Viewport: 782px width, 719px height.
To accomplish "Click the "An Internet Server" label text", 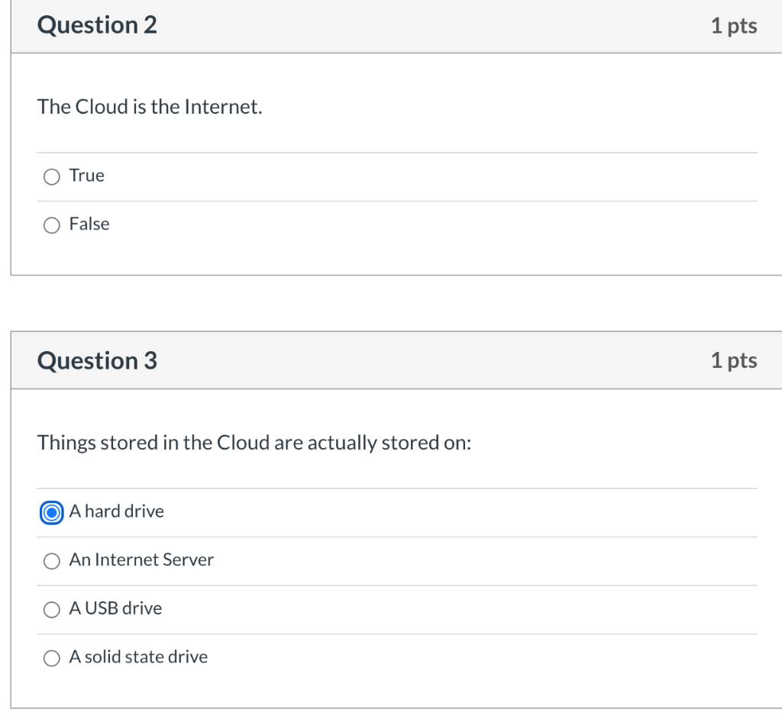I will click(x=141, y=560).
